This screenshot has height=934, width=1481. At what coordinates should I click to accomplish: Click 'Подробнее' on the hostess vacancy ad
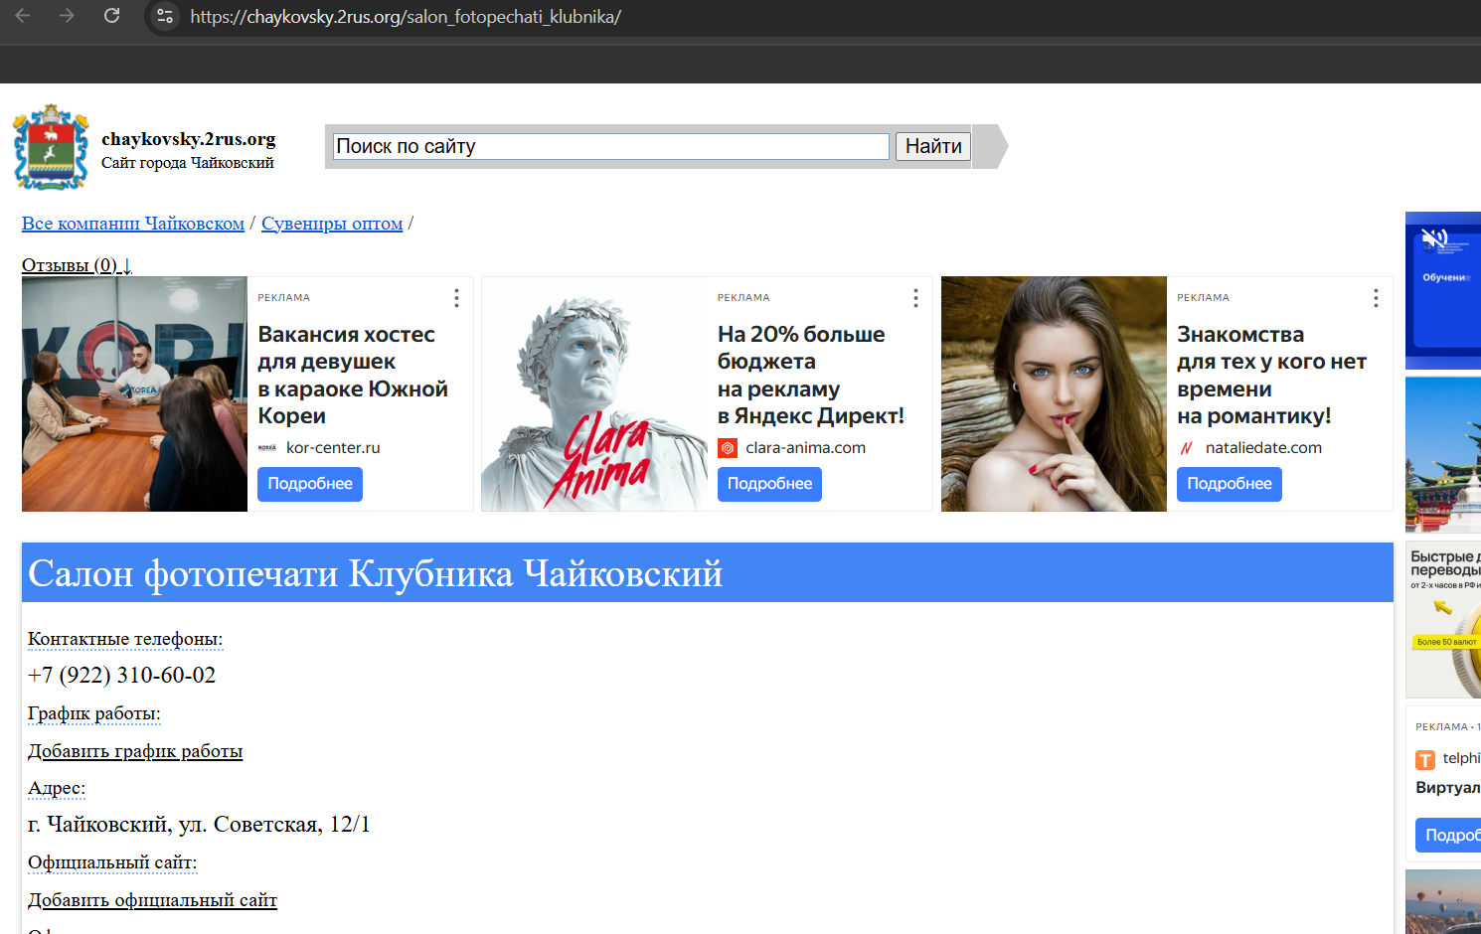click(310, 484)
